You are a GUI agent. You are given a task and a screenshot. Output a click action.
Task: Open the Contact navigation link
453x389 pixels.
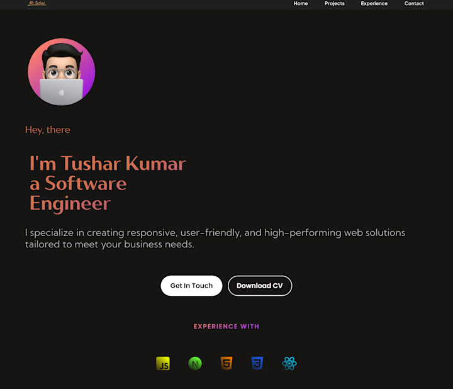414,4
